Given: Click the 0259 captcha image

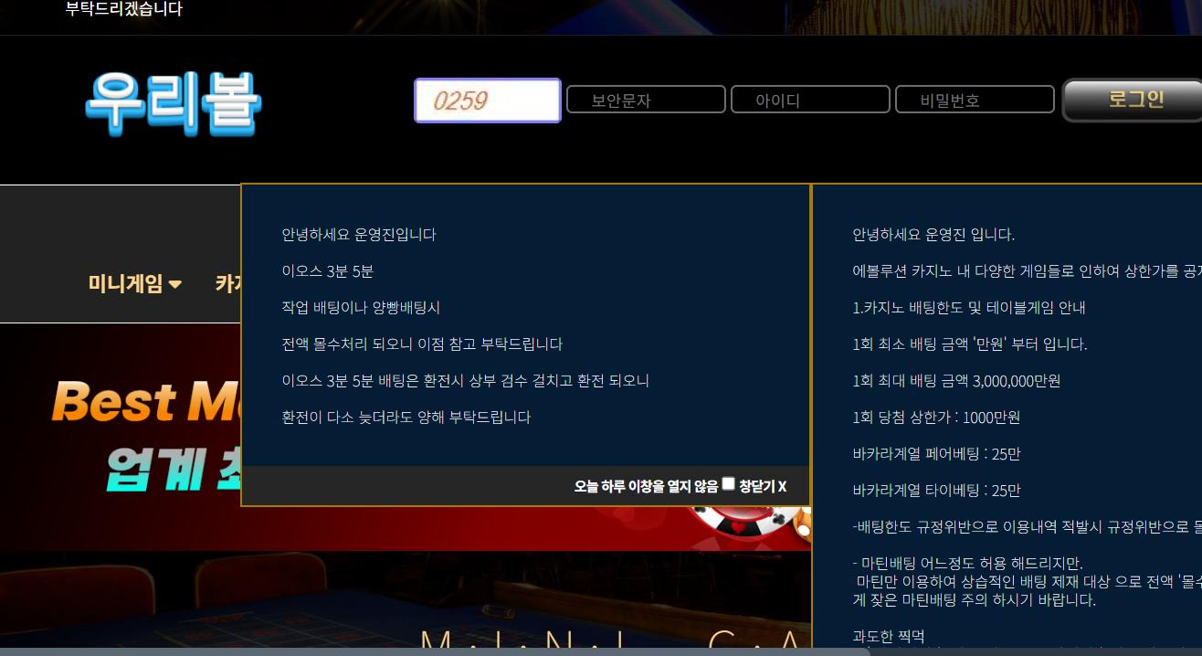Looking at the screenshot, I should pos(487,101).
